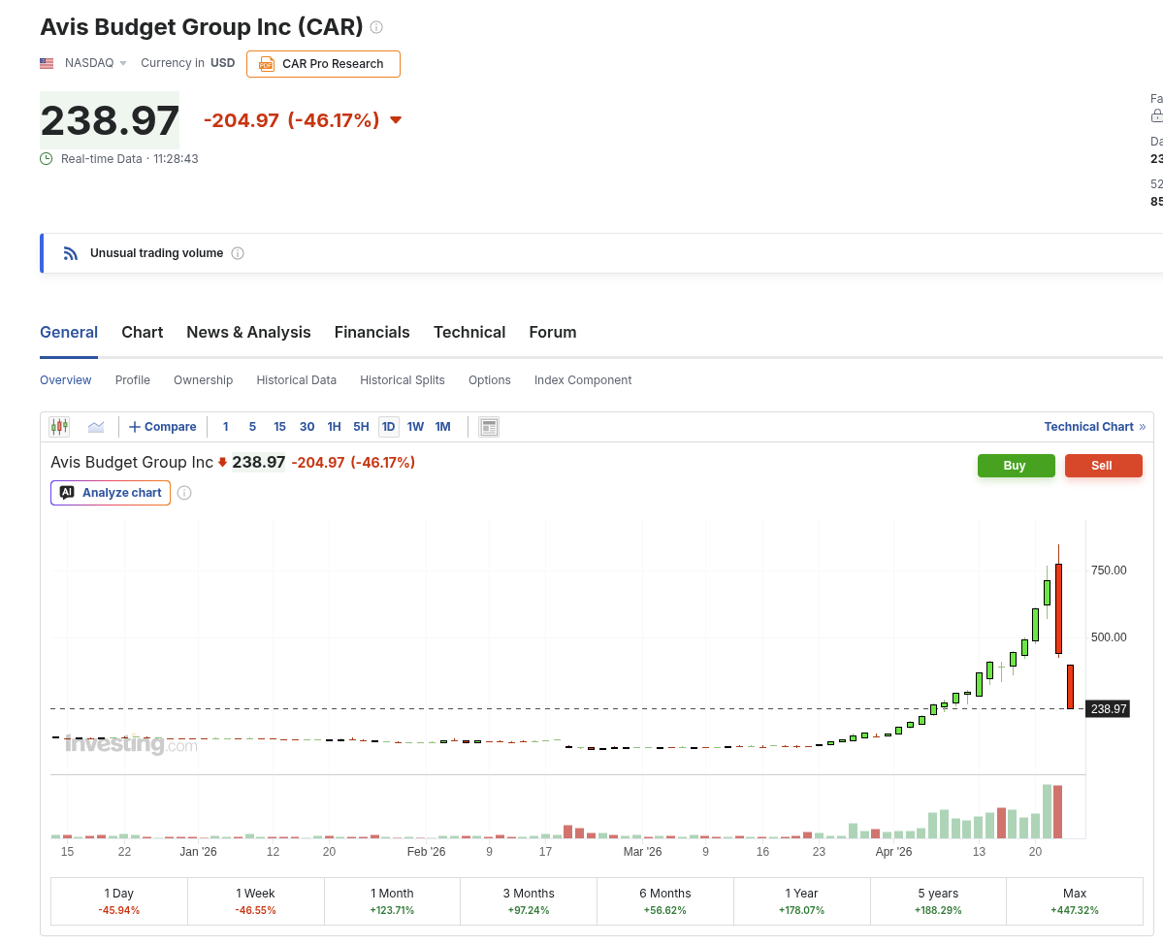Click the news overlay icon in chart toolbar
The image size is (1163, 946).
(x=489, y=427)
